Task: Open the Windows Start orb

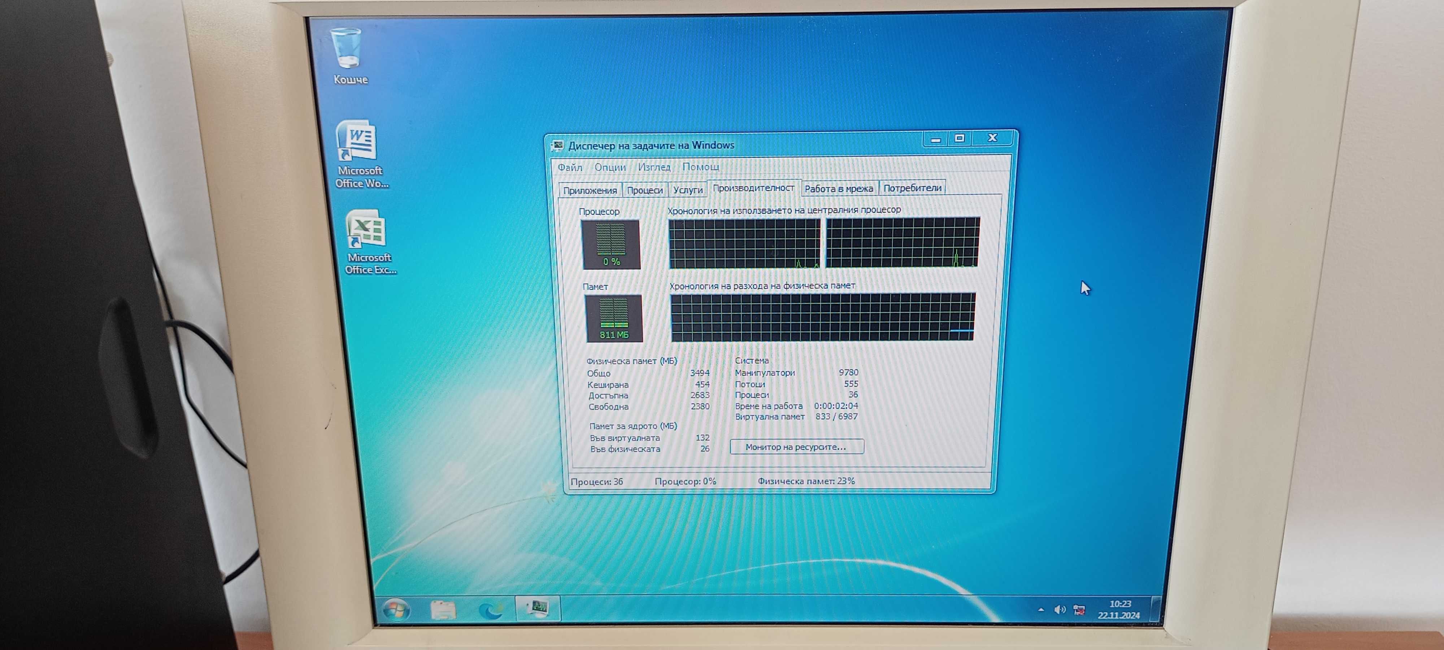Action: [x=396, y=610]
